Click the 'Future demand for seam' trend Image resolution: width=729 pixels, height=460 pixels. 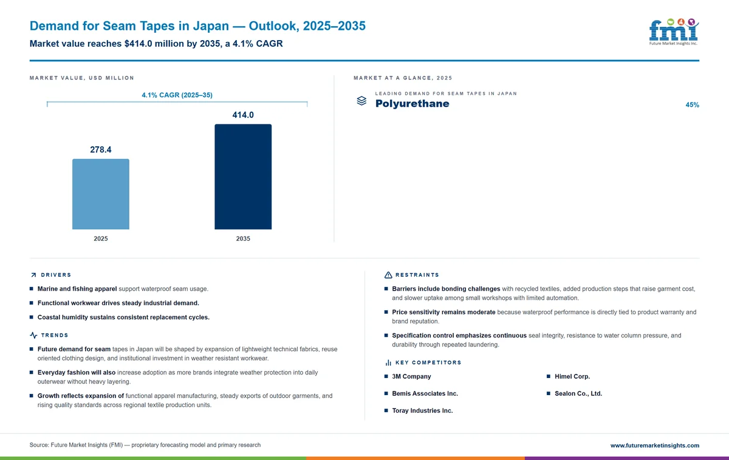188,354
